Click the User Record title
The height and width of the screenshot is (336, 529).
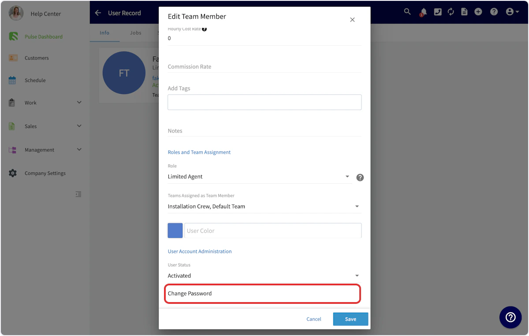(x=124, y=13)
